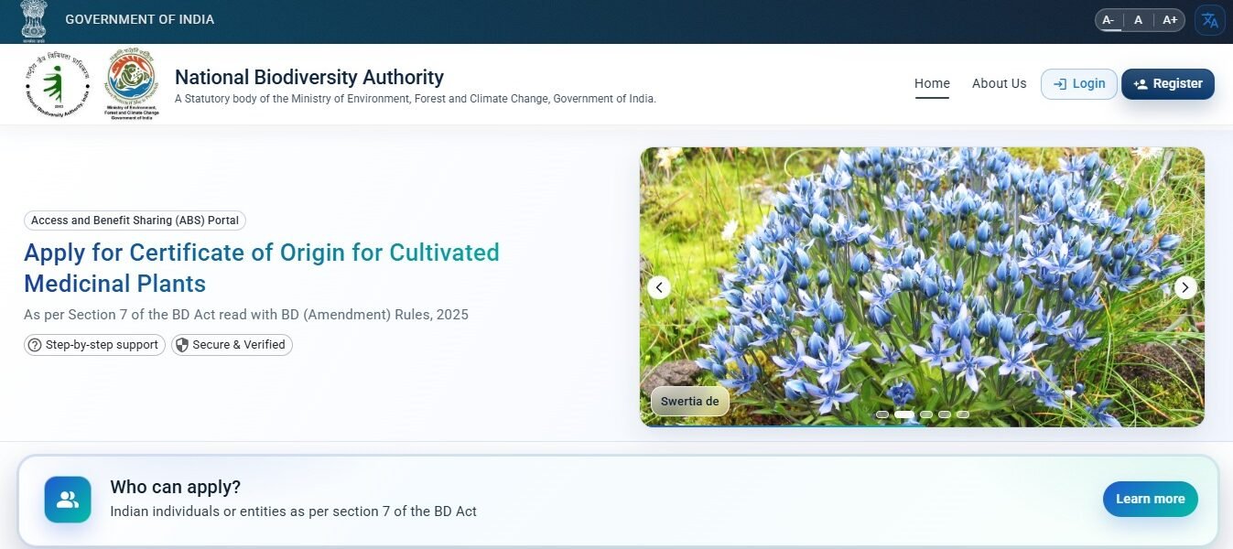The image size is (1233, 549).
Task: Click the Government of India national emblem
Action: click(34, 16)
